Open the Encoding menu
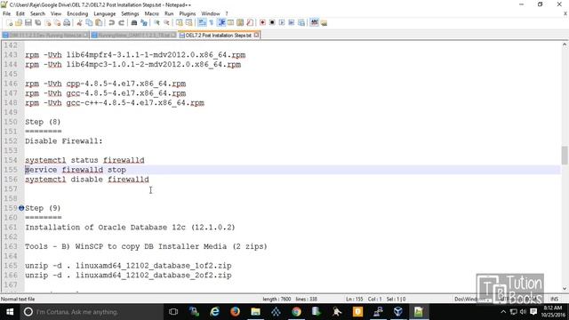The image size is (569, 320). (77, 14)
